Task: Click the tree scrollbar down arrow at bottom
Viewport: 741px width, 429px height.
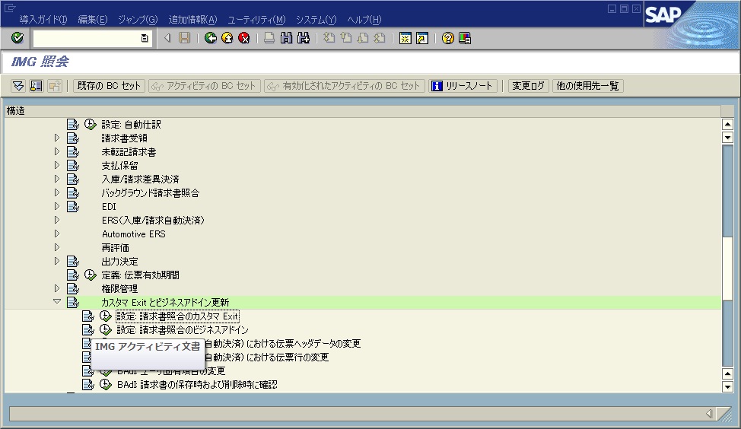Action: (x=727, y=386)
